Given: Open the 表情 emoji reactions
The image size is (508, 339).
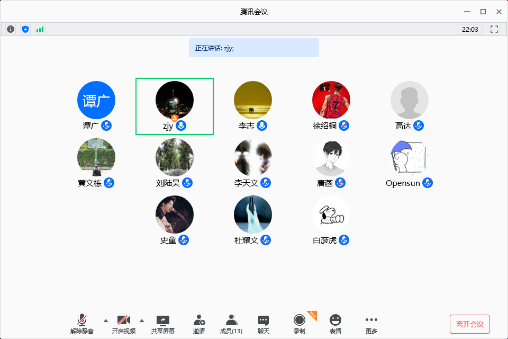Looking at the screenshot, I should pyautogui.click(x=335, y=324).
